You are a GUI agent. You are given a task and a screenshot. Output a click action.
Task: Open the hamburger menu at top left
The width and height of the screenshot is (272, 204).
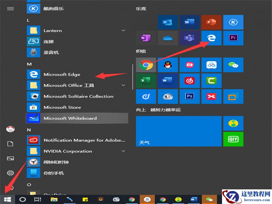coord(10,8)
